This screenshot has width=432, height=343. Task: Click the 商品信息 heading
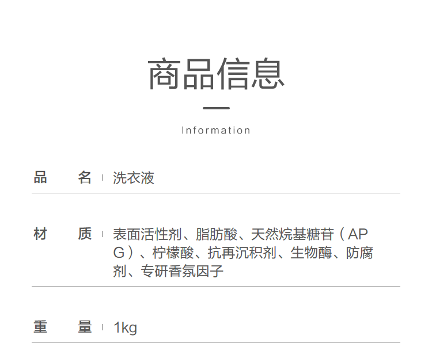216,75
